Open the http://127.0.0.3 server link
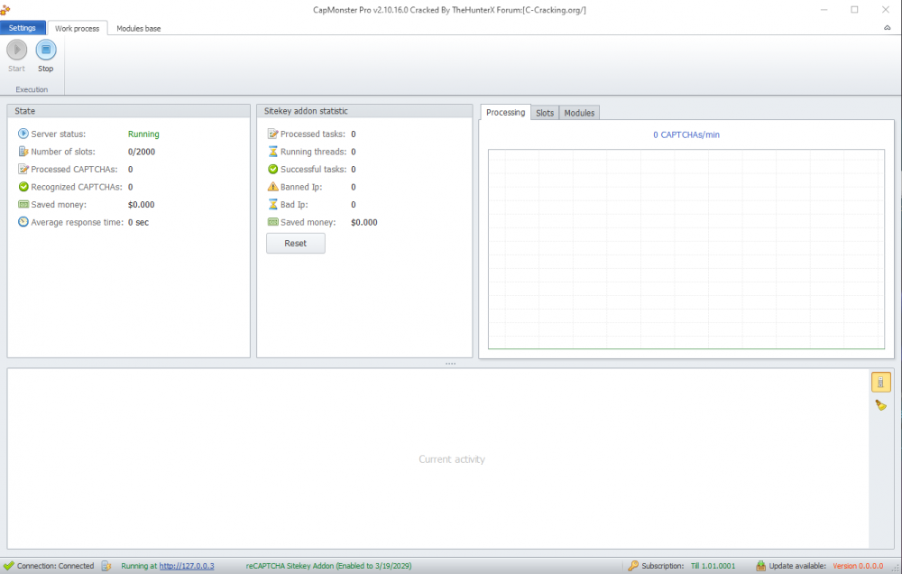 point(187,566)
